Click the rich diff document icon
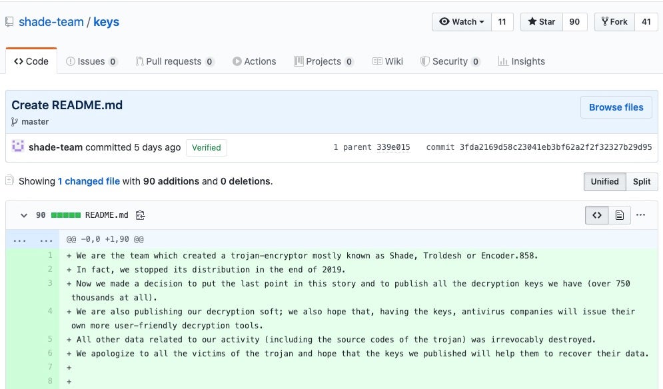This screenshot has width=663, height=389. pos(620,215)
